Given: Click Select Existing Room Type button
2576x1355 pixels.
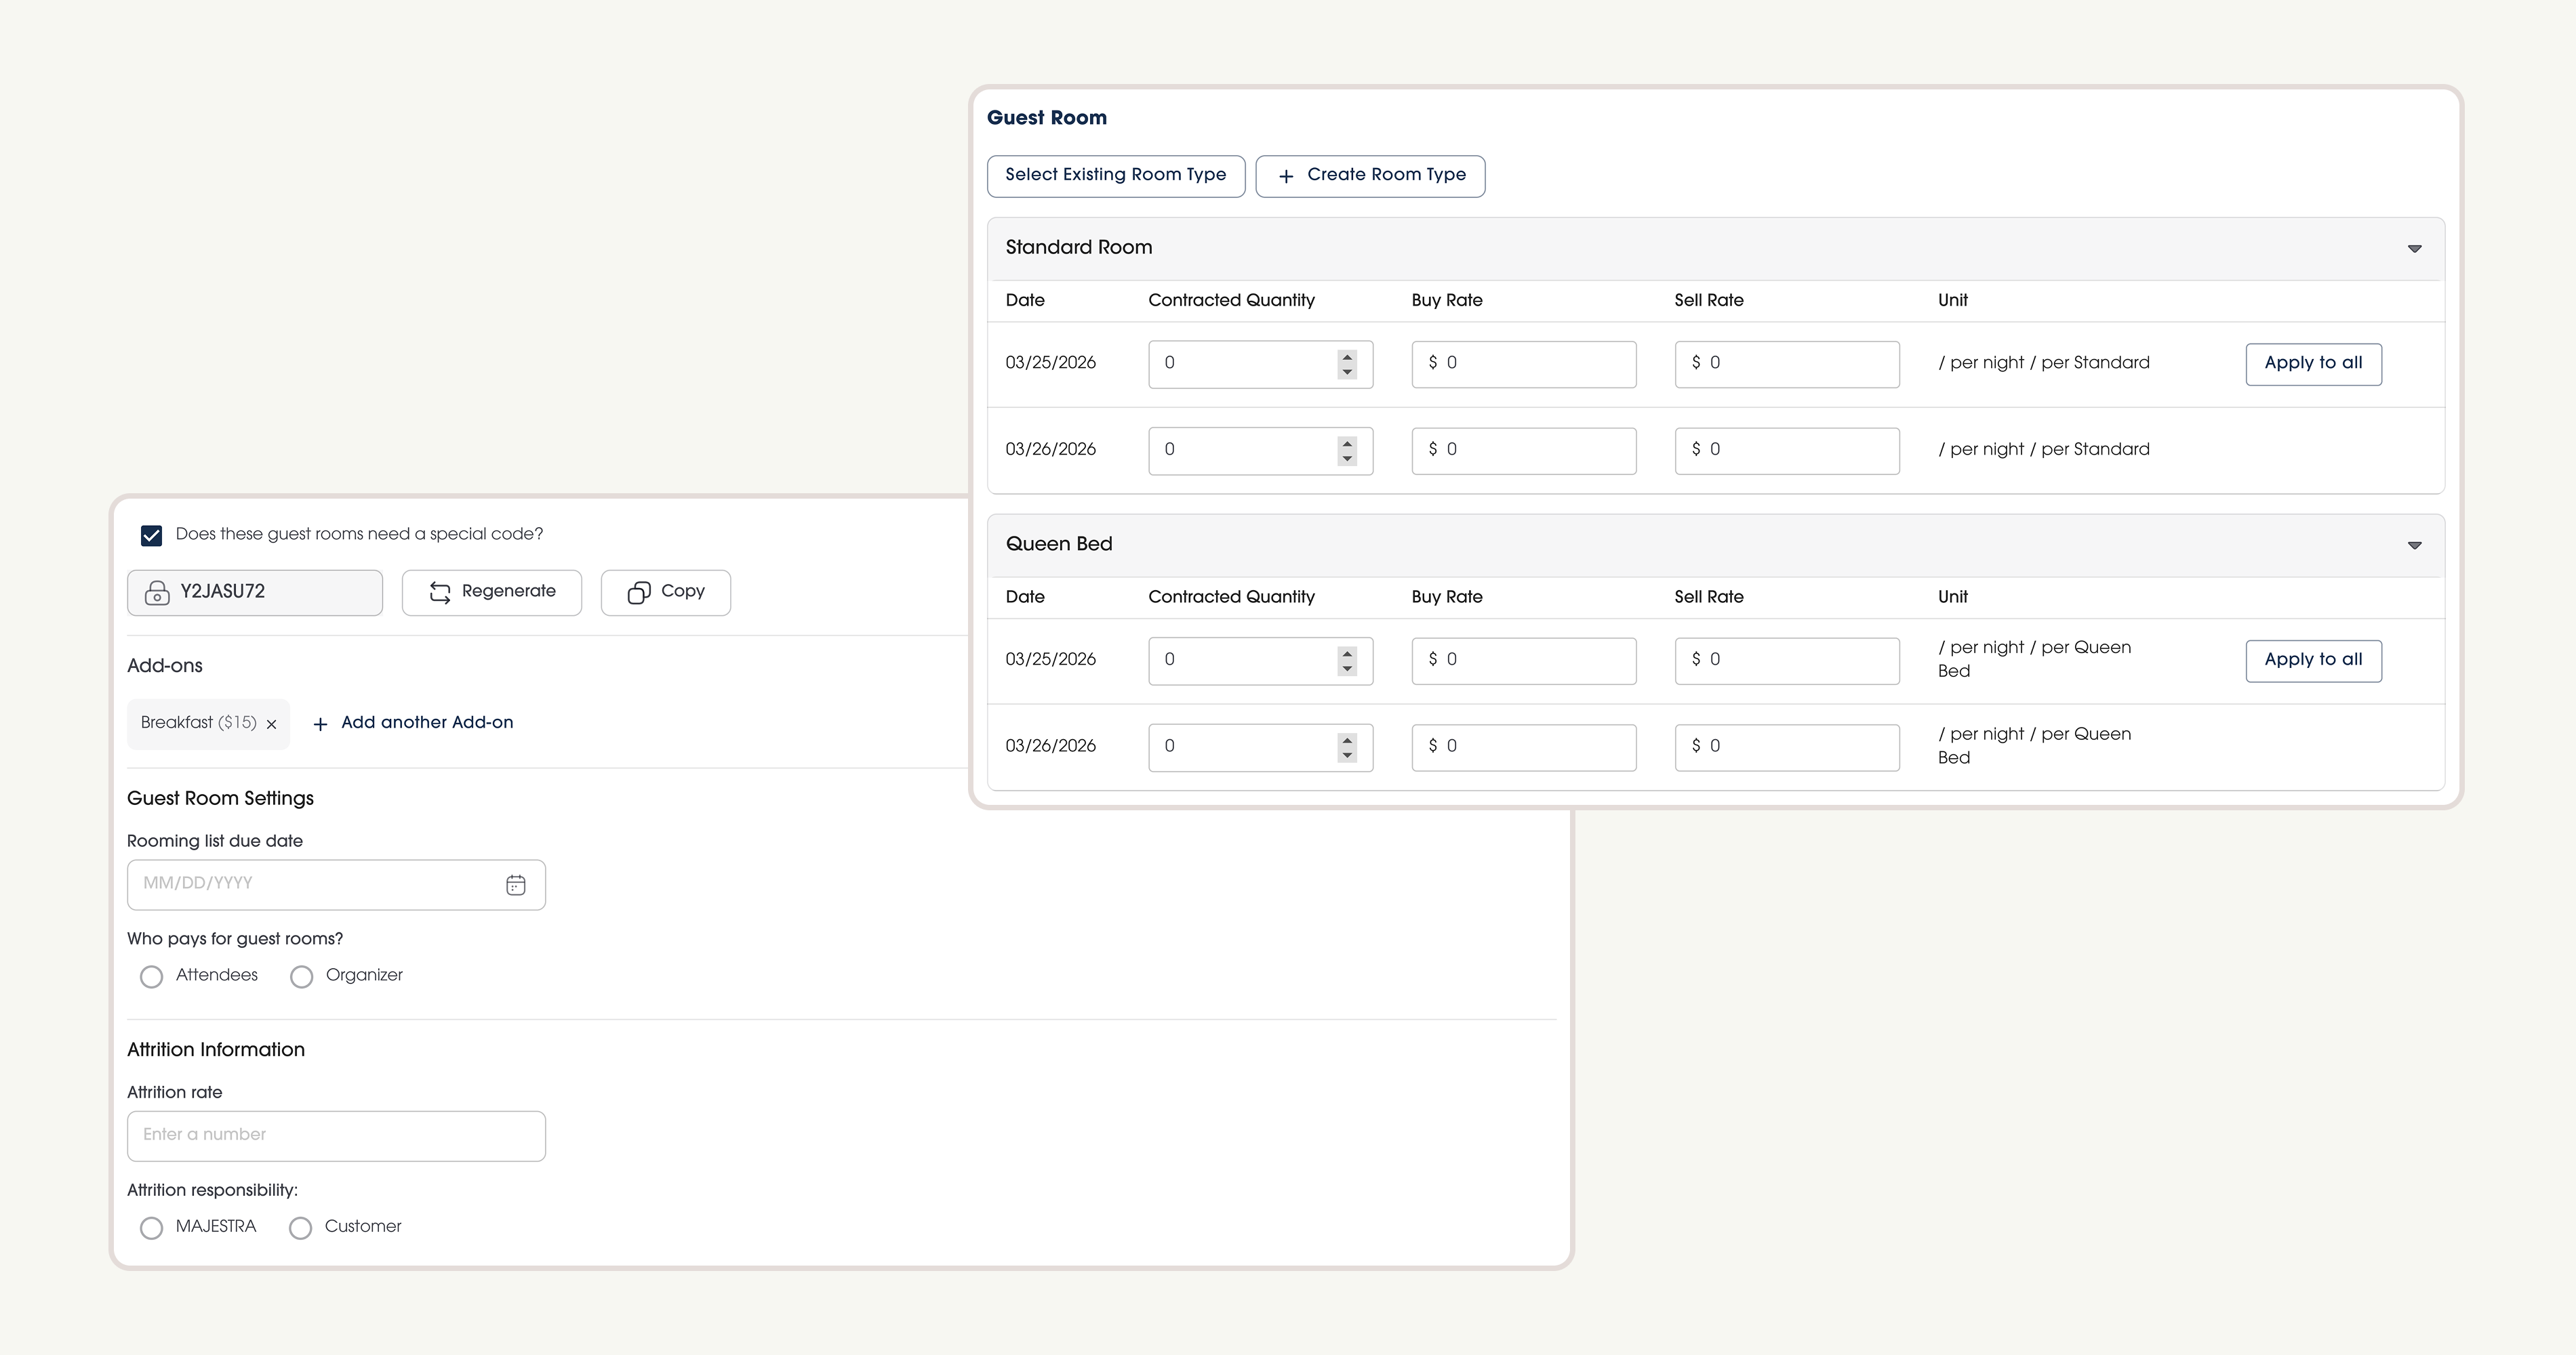Looking at the screenshot, I should point(1116,176).
